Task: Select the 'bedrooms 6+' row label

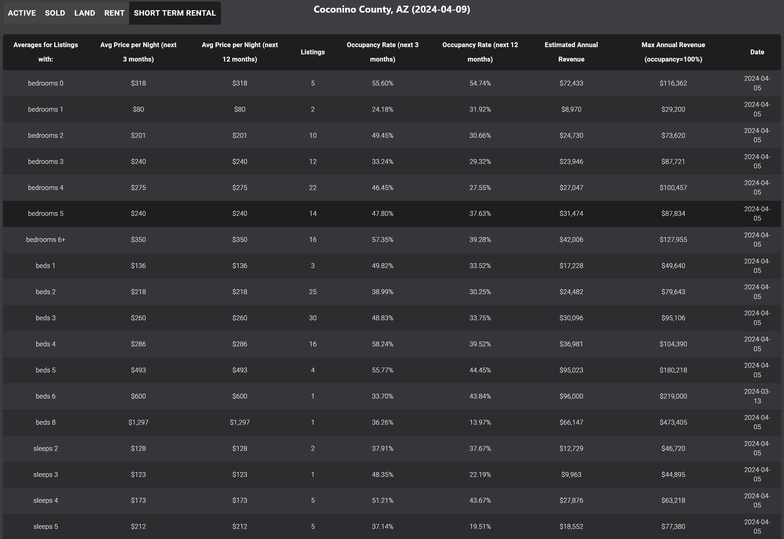Action: (46, 239)
